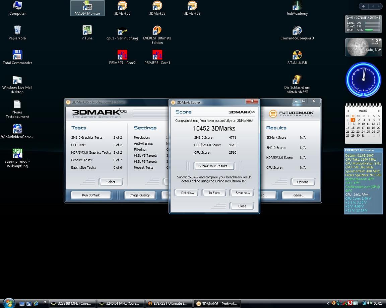
Task: Go to previous month in calendar gadget
Action: point(348,111)
